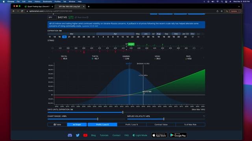Select the green 430C strike marker
The image size is (252, 141).
coord(131,44)
